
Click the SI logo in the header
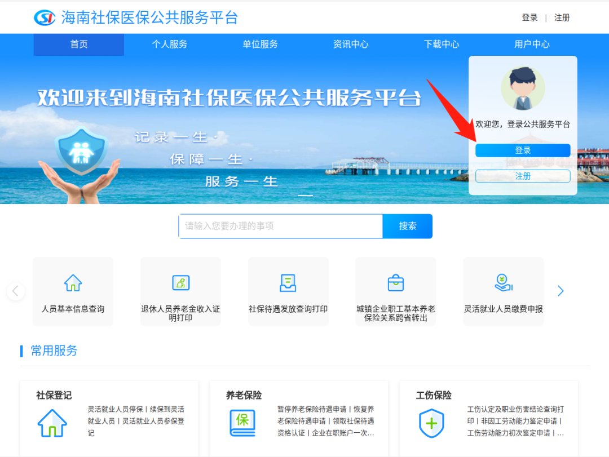pos(45,17)
